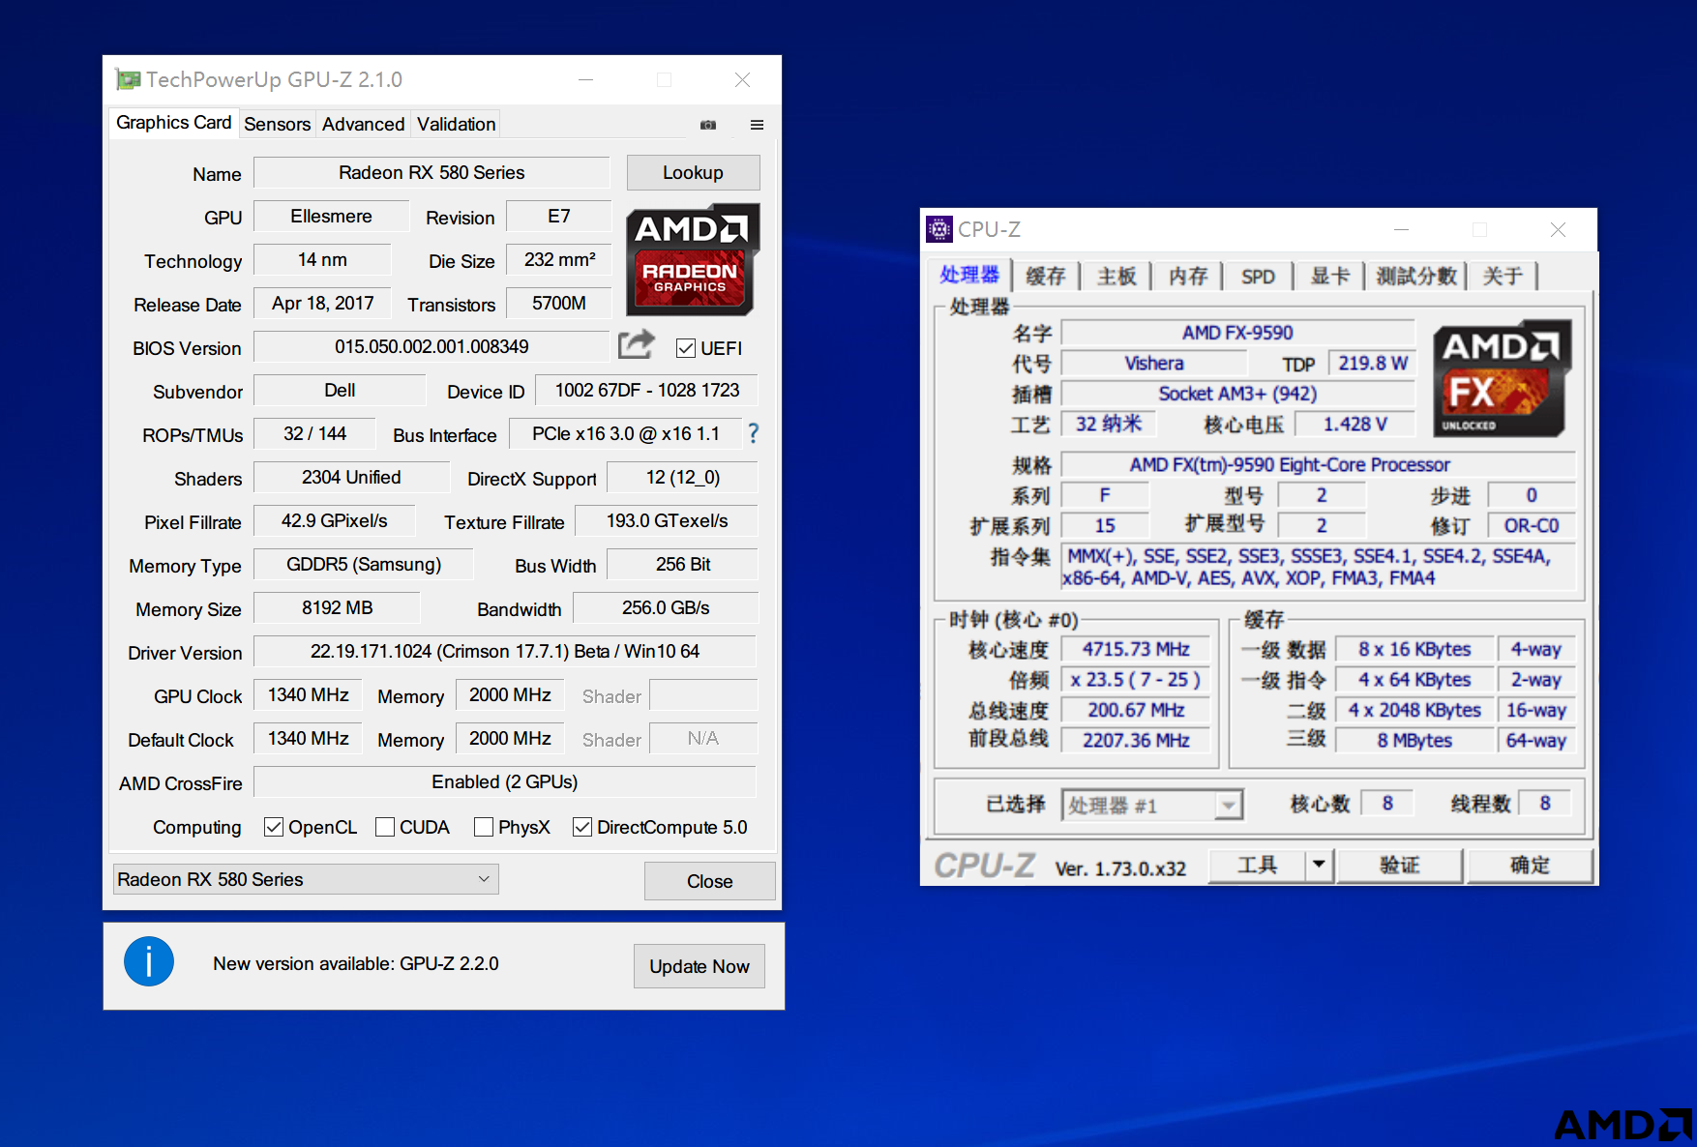Minimize the CPU-Z window
Screen dimensions: 1697x1147
tap(1401, 229)
